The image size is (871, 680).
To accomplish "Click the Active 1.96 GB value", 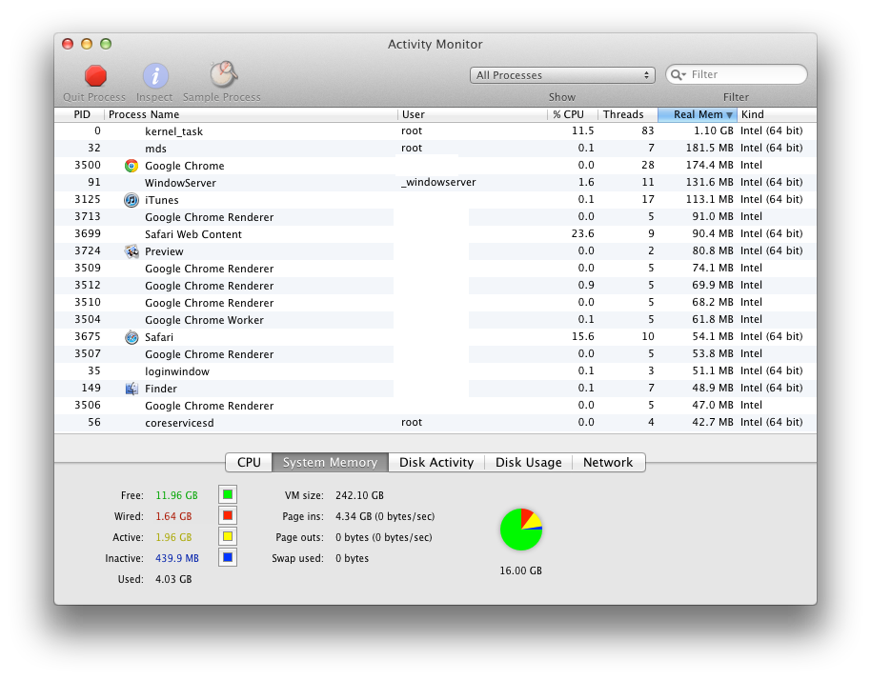I will tap(173, 537).
